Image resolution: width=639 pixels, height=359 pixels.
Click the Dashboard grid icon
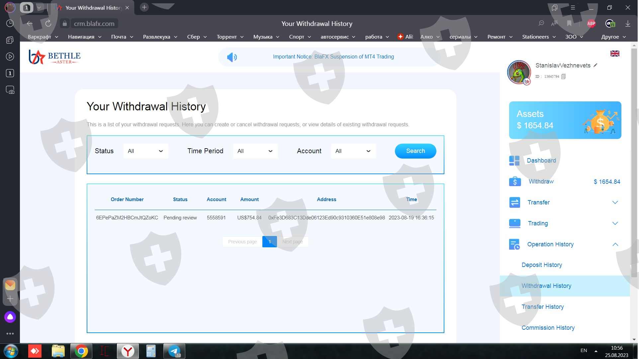[x=514, y=161]
